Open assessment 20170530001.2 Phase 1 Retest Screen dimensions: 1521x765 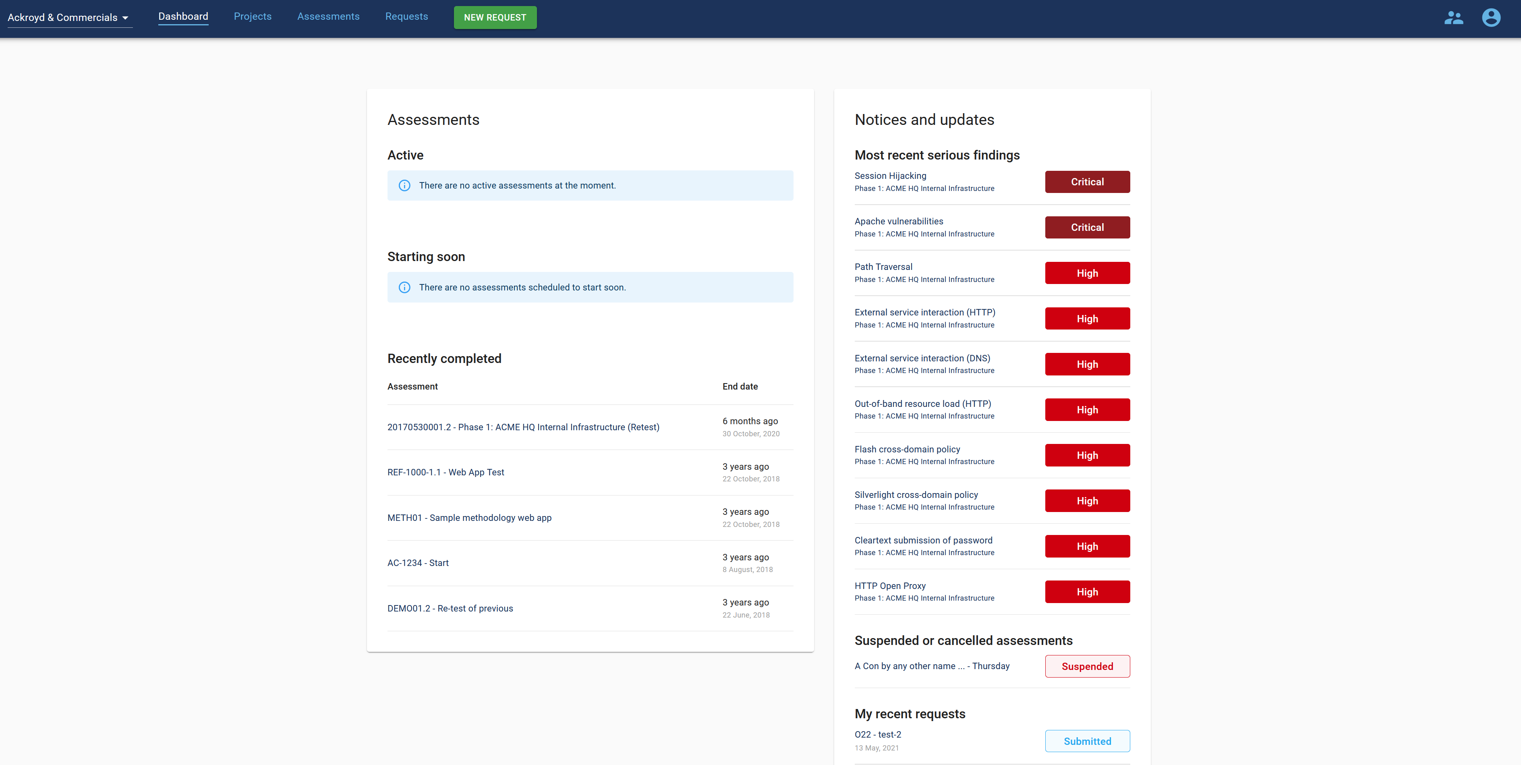523,427
